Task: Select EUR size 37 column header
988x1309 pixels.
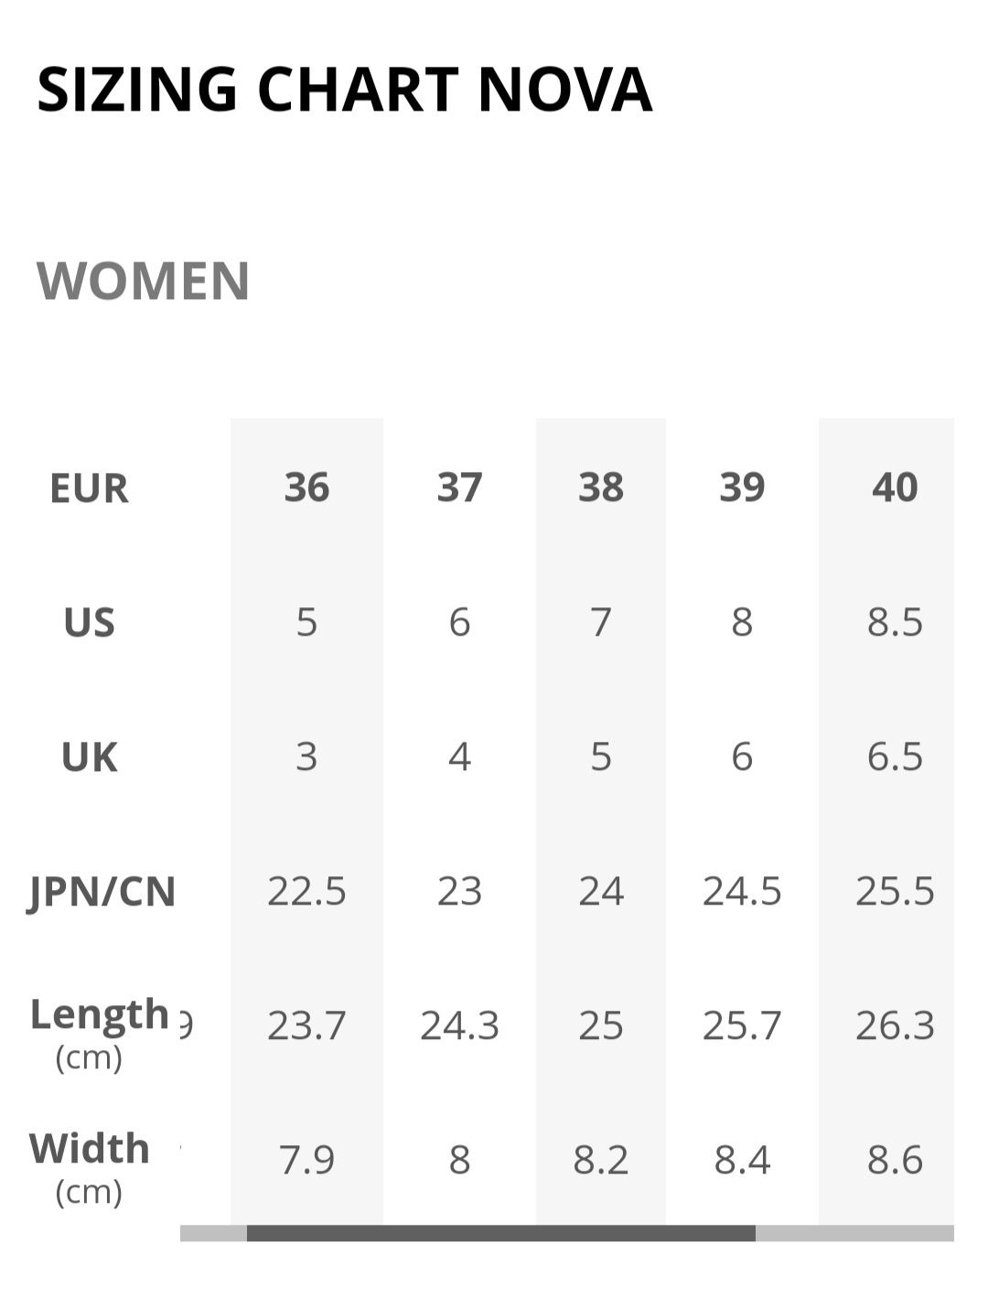Action: coord(459,488)
